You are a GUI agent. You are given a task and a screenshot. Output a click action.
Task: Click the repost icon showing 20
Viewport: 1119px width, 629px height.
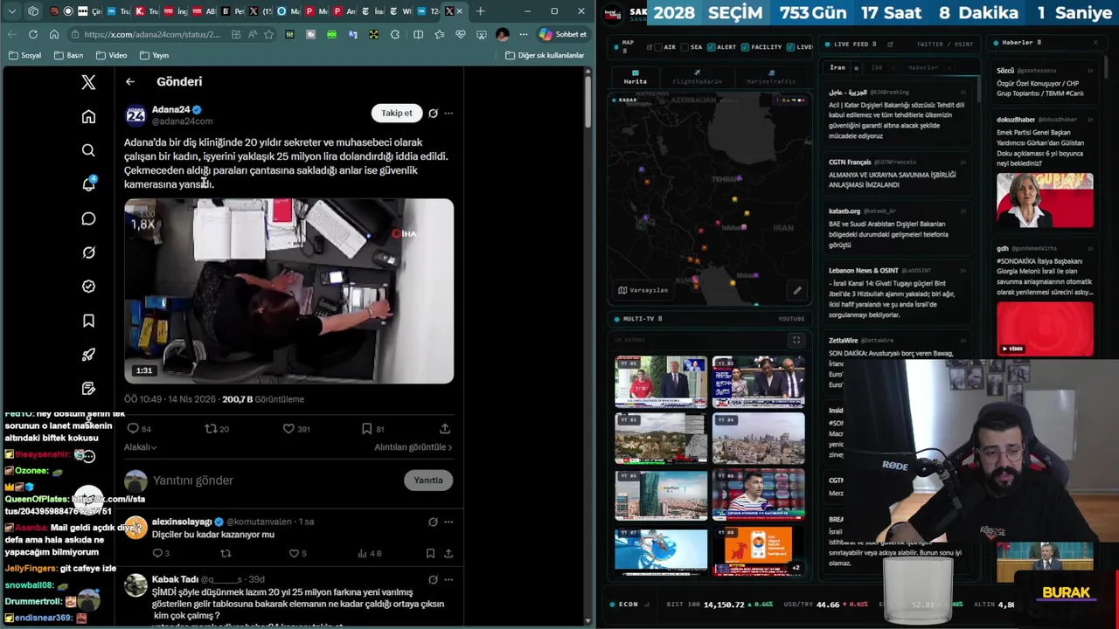click(211, 429)
